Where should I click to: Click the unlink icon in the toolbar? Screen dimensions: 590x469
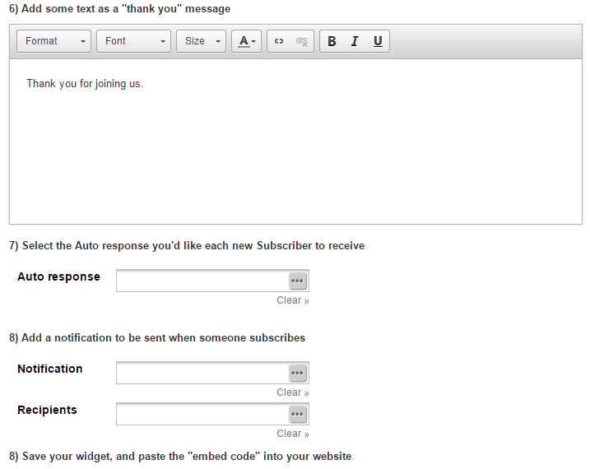(x=302, y=42)
